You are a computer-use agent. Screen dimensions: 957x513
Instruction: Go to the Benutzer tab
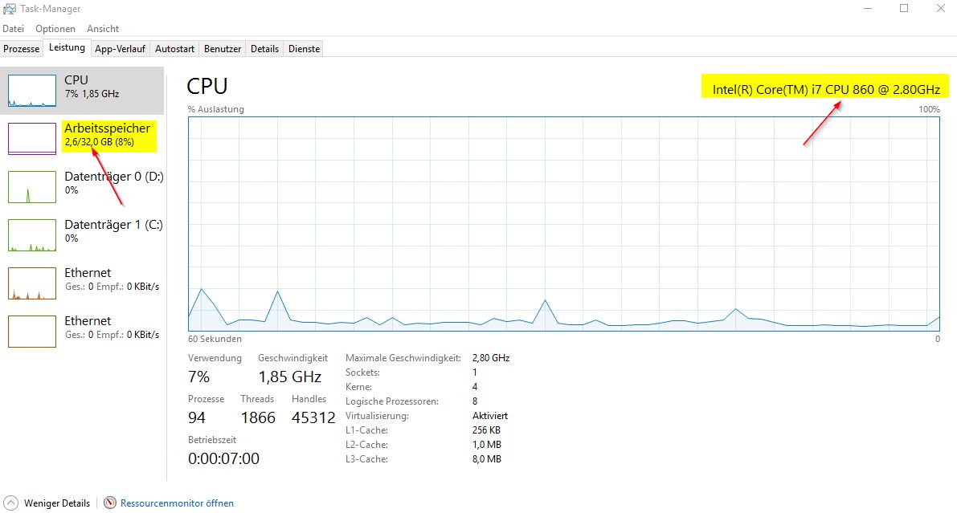coord(223,49)
